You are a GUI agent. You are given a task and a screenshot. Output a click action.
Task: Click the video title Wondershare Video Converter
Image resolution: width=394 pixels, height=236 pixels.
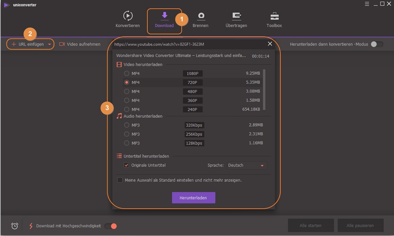coord(181,56)
